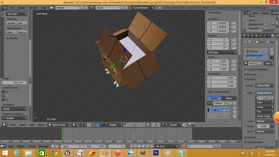Uncheck the Y constraint axis checkbox

pos(4,96)
